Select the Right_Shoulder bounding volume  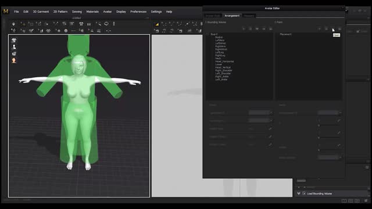224,70
